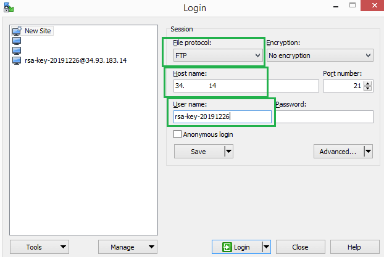Open the Manage menu button
The height and width of the screenshot is (257, 384).
tap(128, 247)
